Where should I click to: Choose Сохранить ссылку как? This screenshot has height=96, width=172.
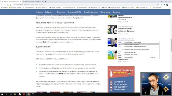coord(140,53)
